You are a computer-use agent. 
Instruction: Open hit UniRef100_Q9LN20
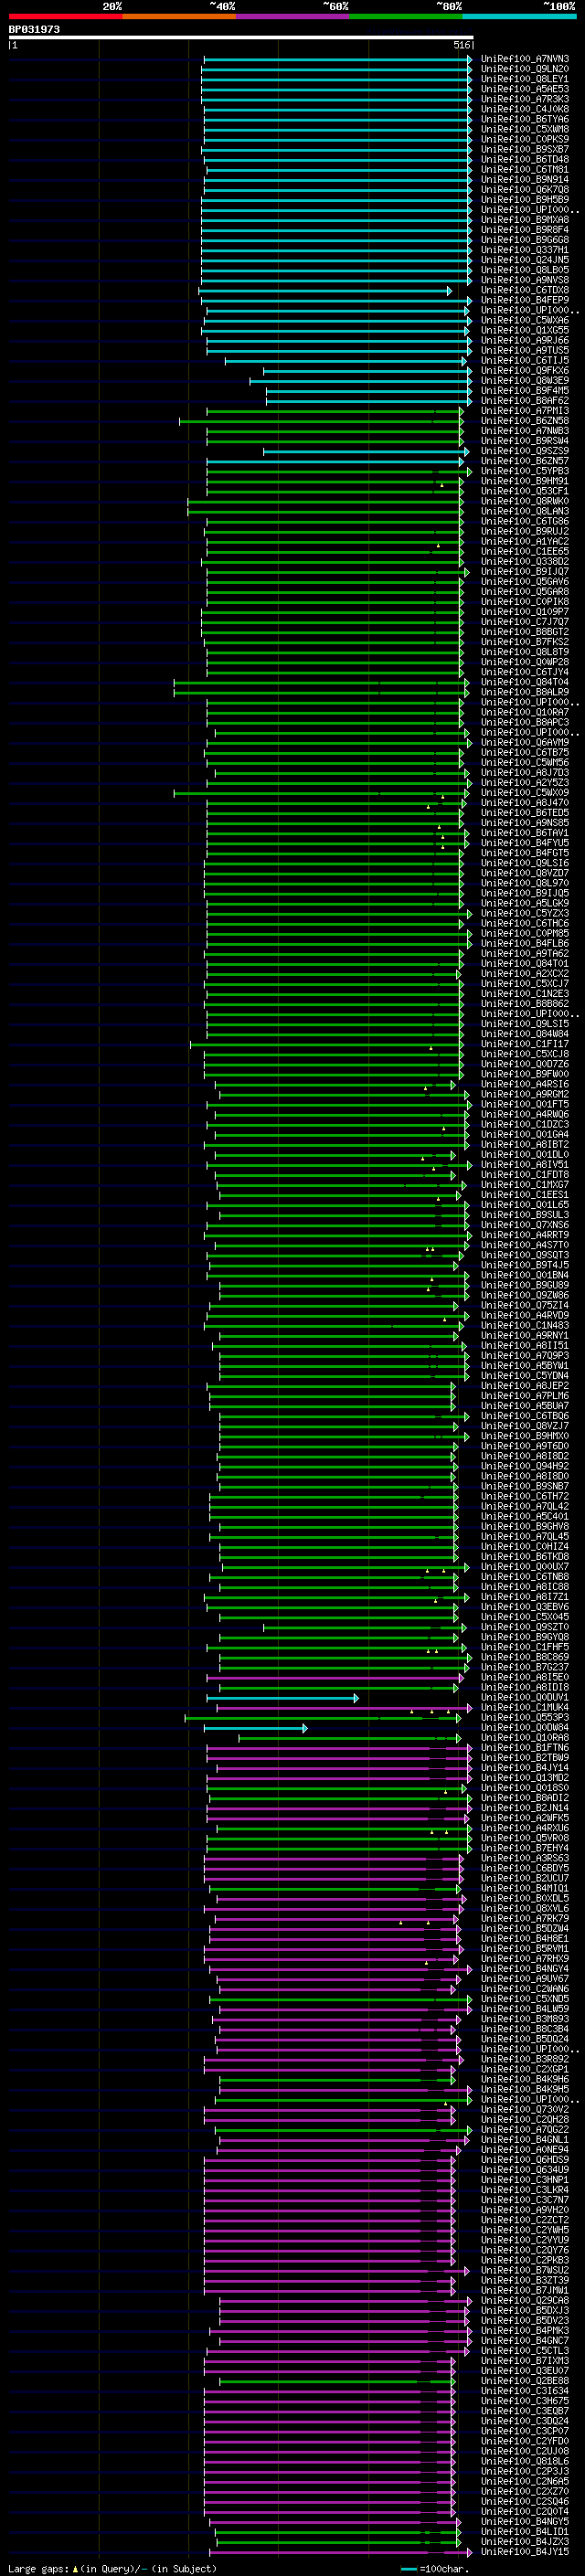click(x=525, y=69)
